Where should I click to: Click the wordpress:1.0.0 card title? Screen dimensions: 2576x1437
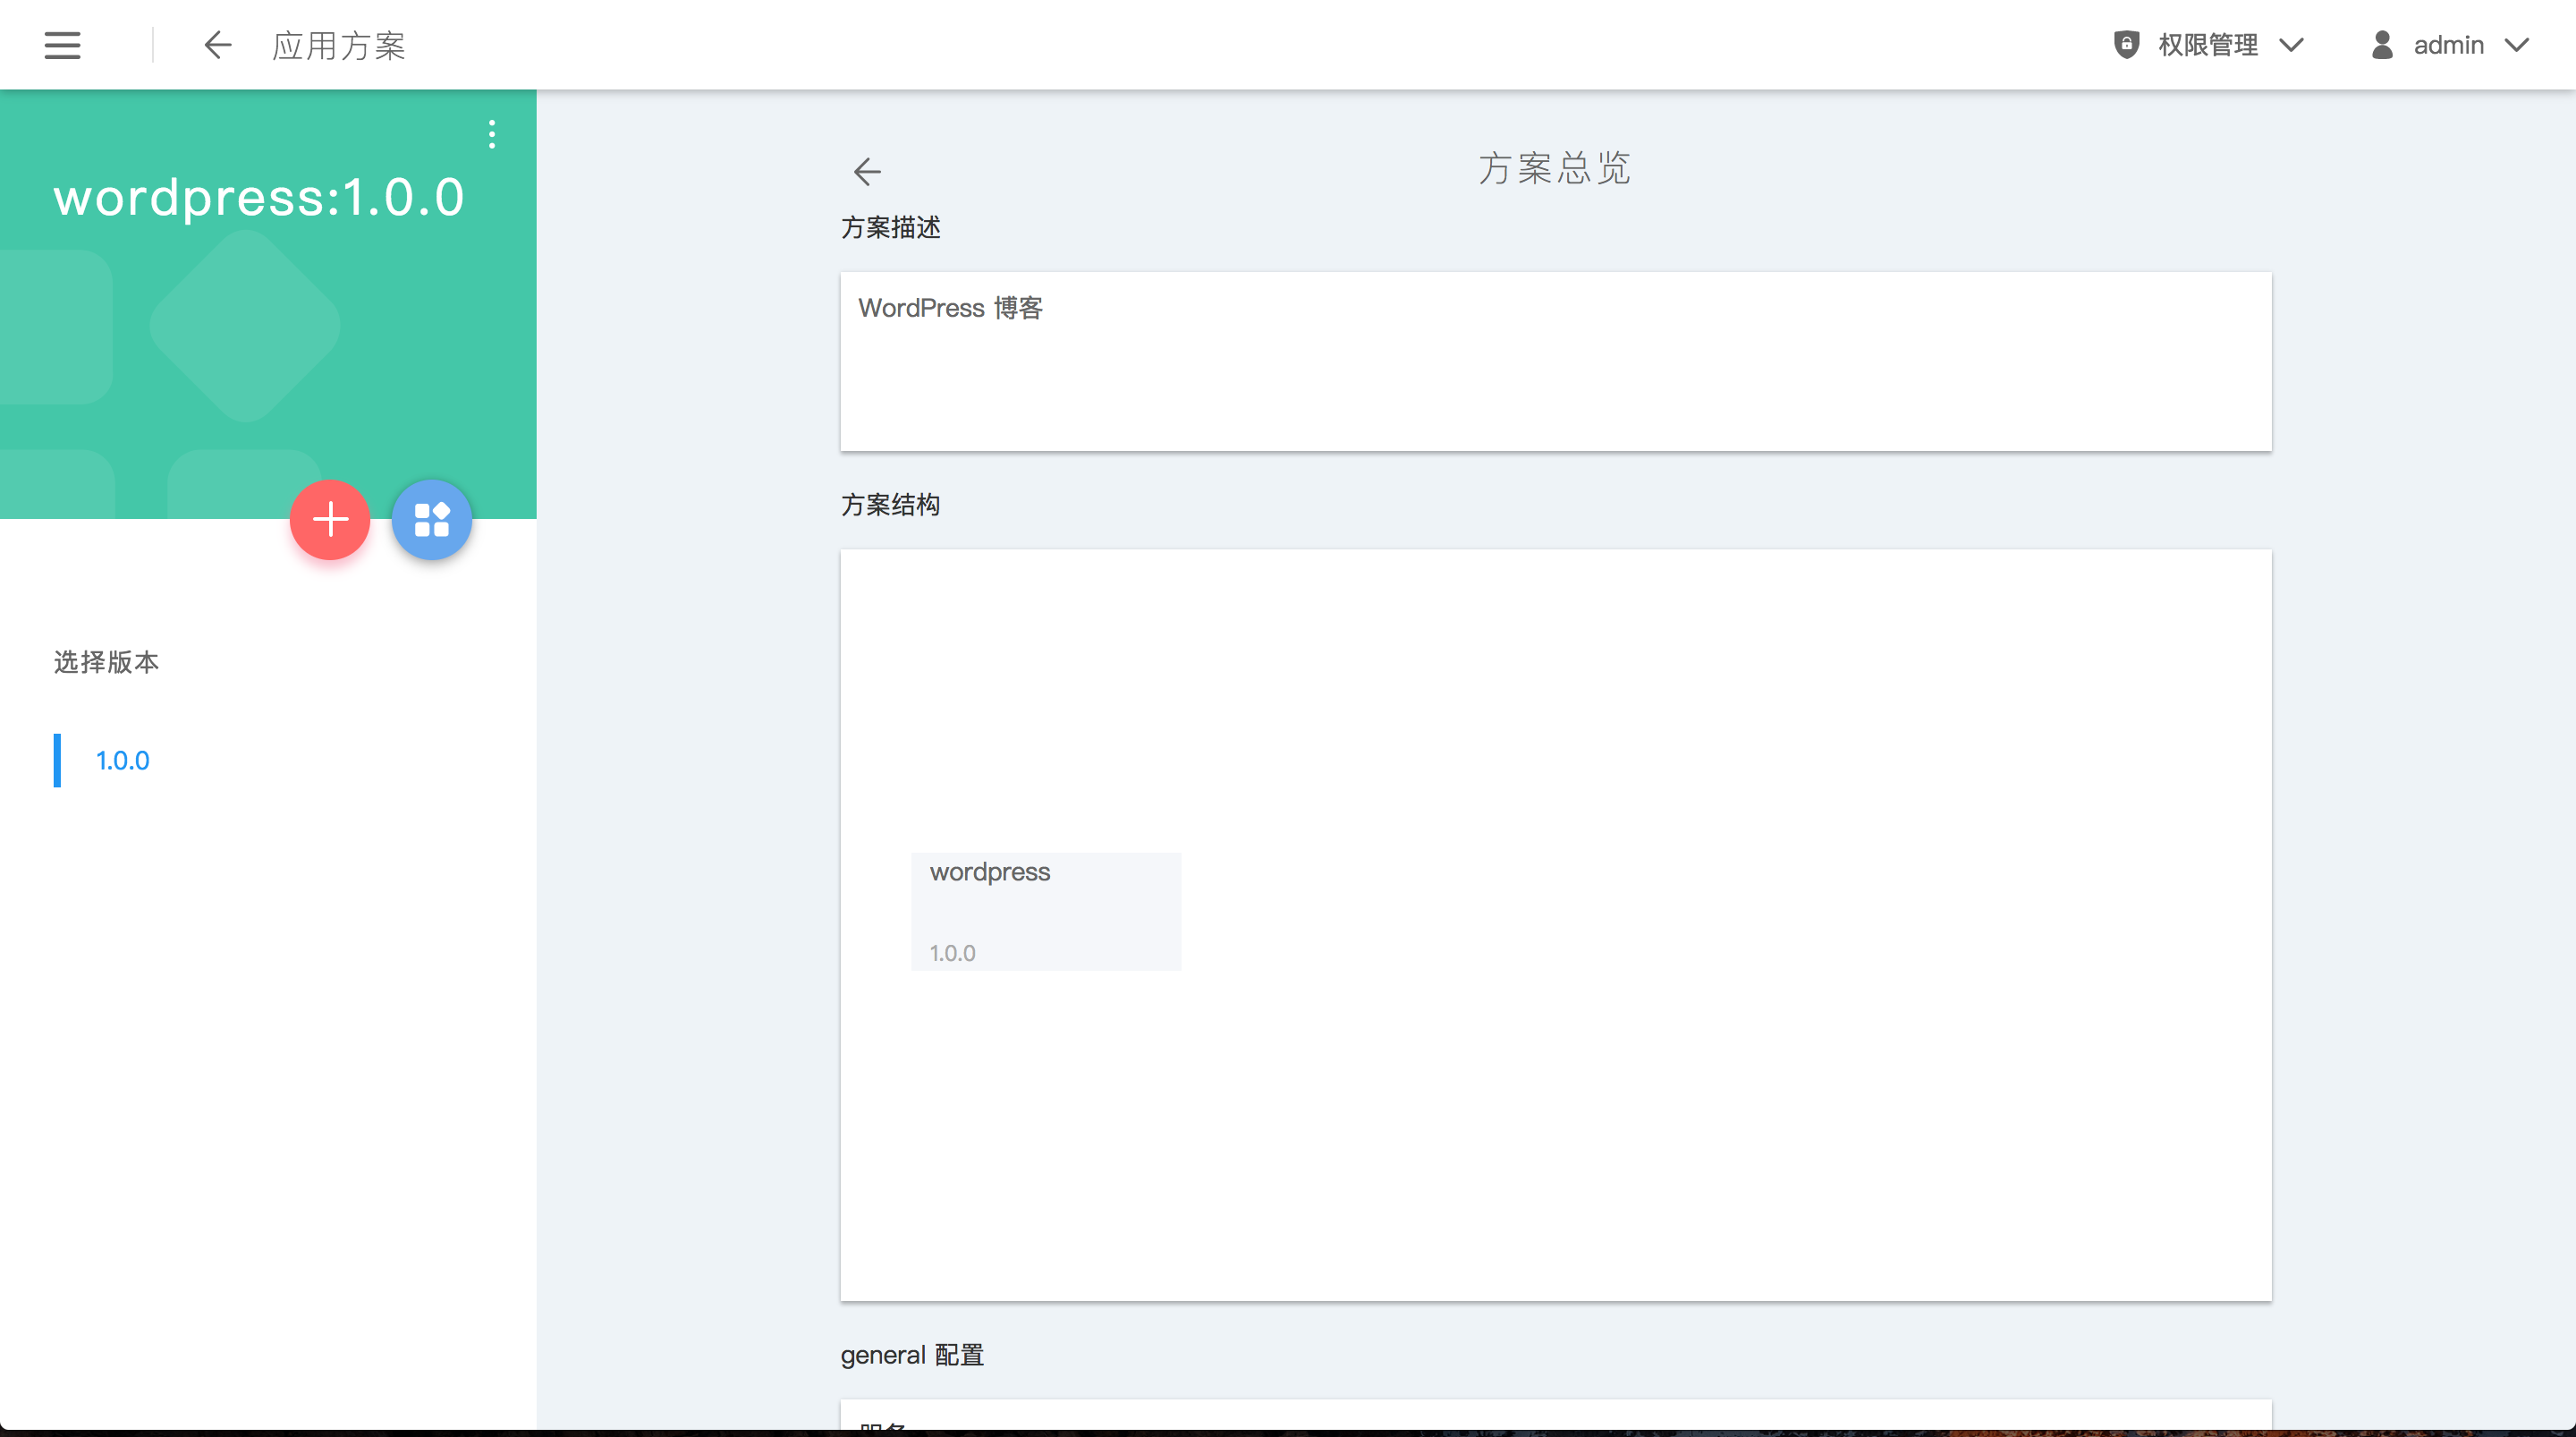pos(259,196)
